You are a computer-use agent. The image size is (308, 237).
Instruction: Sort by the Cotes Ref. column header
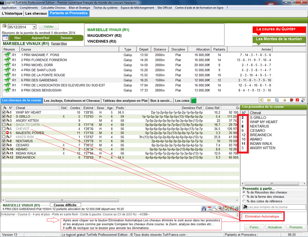(x=213, y=108)
